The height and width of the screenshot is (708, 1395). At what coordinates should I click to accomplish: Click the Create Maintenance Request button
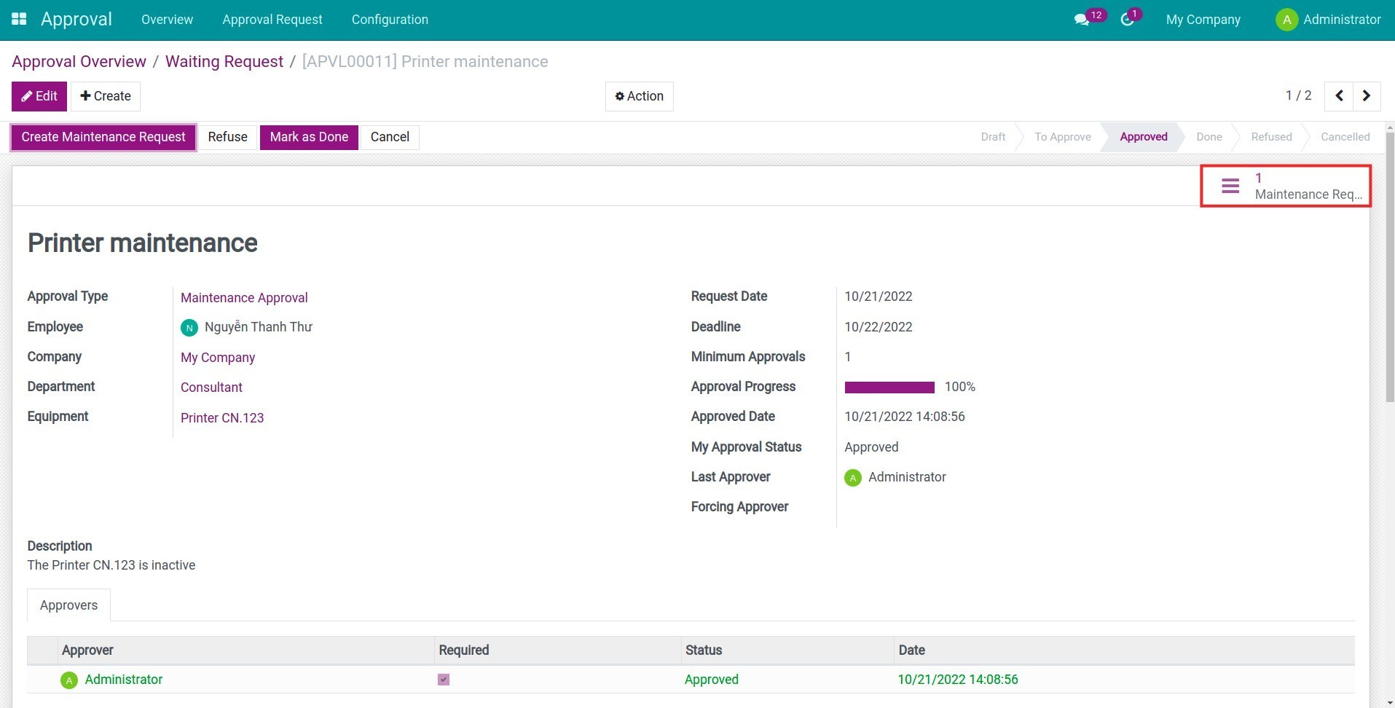click(103, 137)
